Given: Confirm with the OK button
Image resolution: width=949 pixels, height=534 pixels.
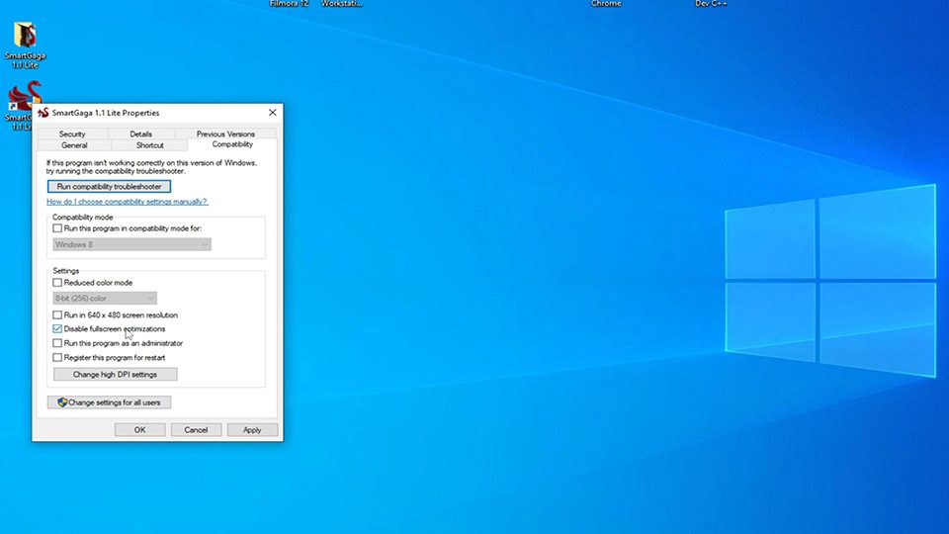Looking at the screenshot, I should coord(139,430).
